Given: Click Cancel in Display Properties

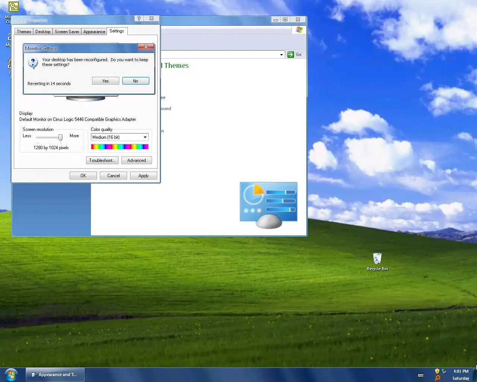Looking at the screenshot, I should [113, 176].
